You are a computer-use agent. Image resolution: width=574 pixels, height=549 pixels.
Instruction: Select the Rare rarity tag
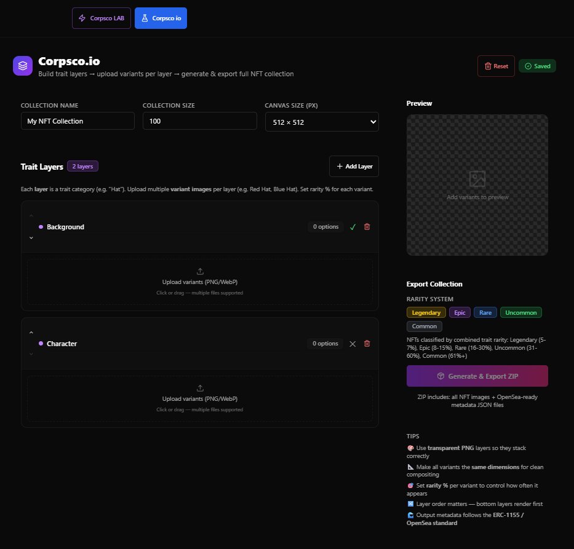[x=485, y=313]
